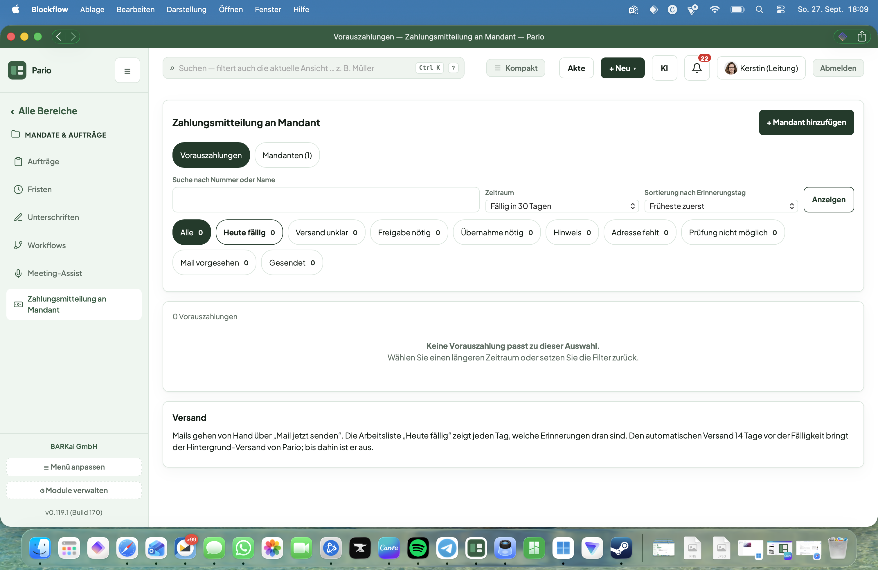The height and width of the screenshot is (570, 878).
Task: Click the share icon in the title bar
Action: 862,37
